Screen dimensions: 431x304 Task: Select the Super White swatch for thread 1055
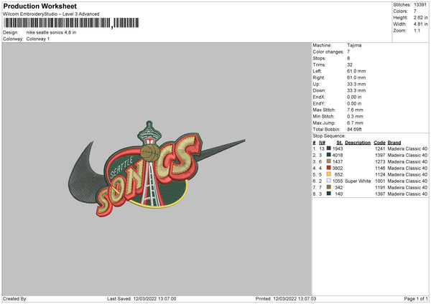328,181
